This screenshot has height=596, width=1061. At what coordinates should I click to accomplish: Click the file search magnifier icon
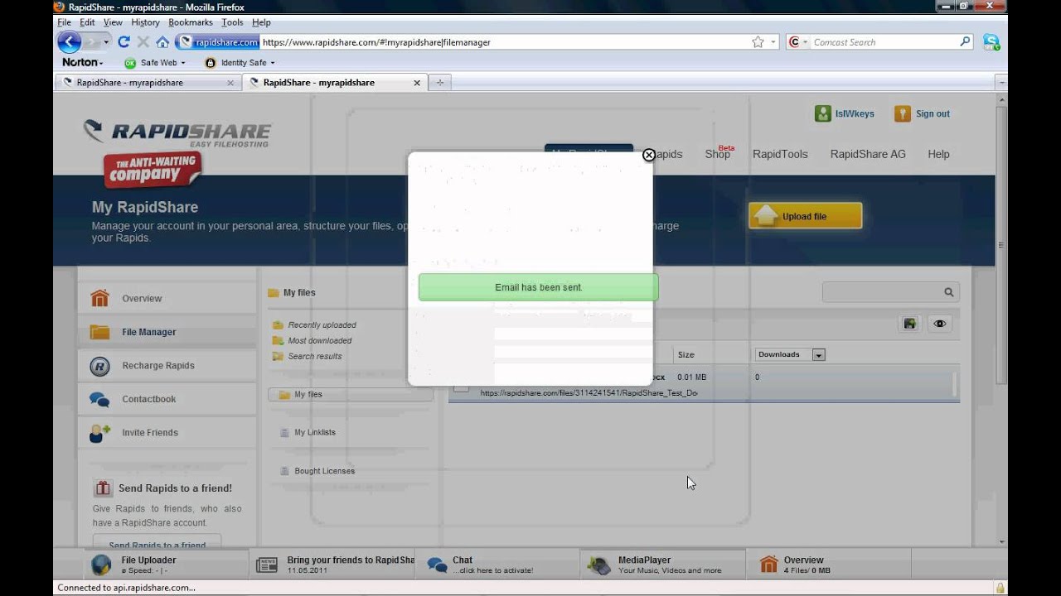point(949,292)
